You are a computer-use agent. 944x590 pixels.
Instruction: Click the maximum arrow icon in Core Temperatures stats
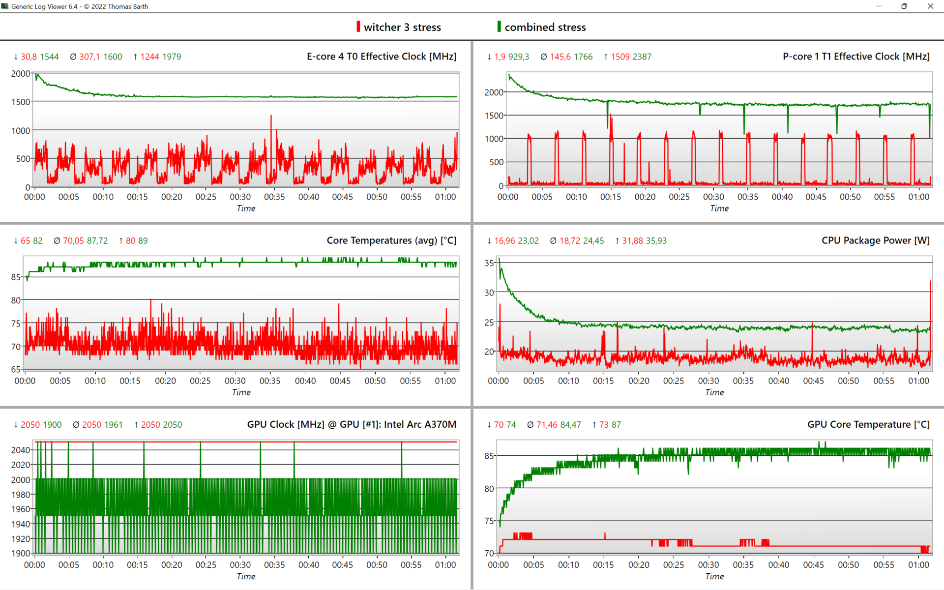coord(121,241)
